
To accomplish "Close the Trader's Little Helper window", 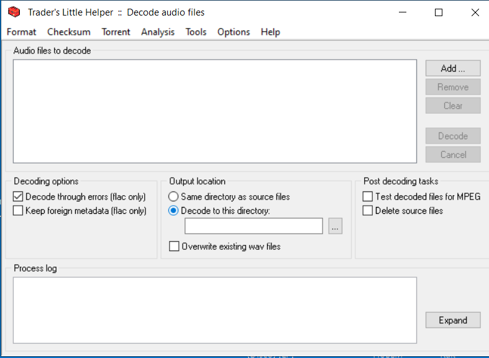I will coord(475,12).
